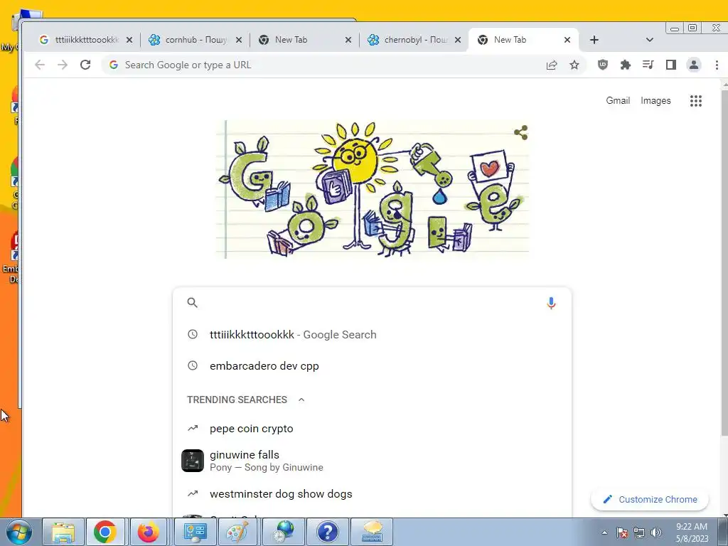Click the ginuwine falls thumbnail image

pyautogui.click(x=192, y=461)
